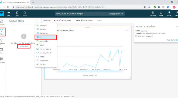This screenshot has height=98, width=178.
Task: Open the View summary link
Action: coord(172,40)
